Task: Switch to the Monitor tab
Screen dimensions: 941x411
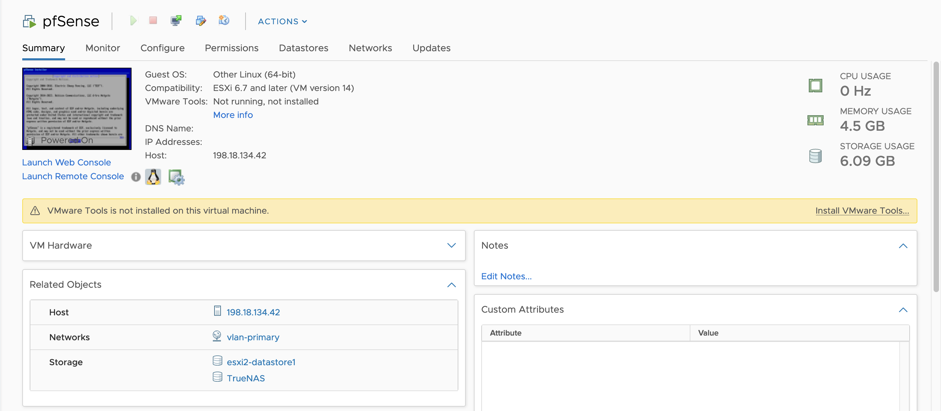Action: coord(103,48)
